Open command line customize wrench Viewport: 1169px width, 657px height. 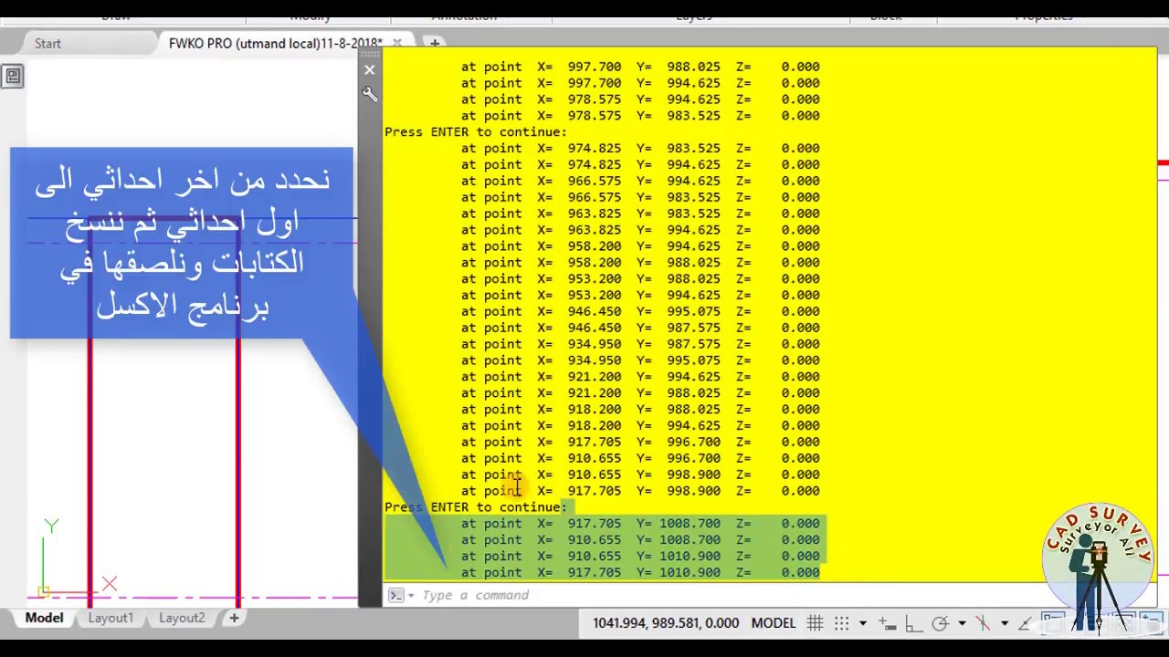click(x=369, y=94)
